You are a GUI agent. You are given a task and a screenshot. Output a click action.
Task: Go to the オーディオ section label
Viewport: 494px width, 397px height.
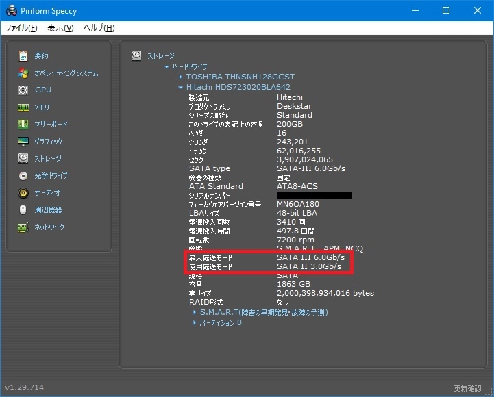47,192
